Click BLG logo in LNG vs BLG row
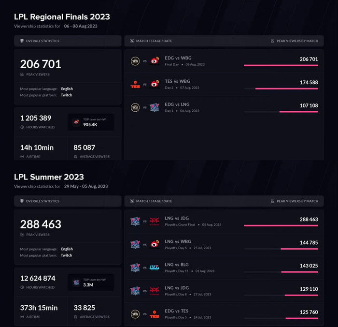This screenshot has height=327, width=338. (155, 268)
